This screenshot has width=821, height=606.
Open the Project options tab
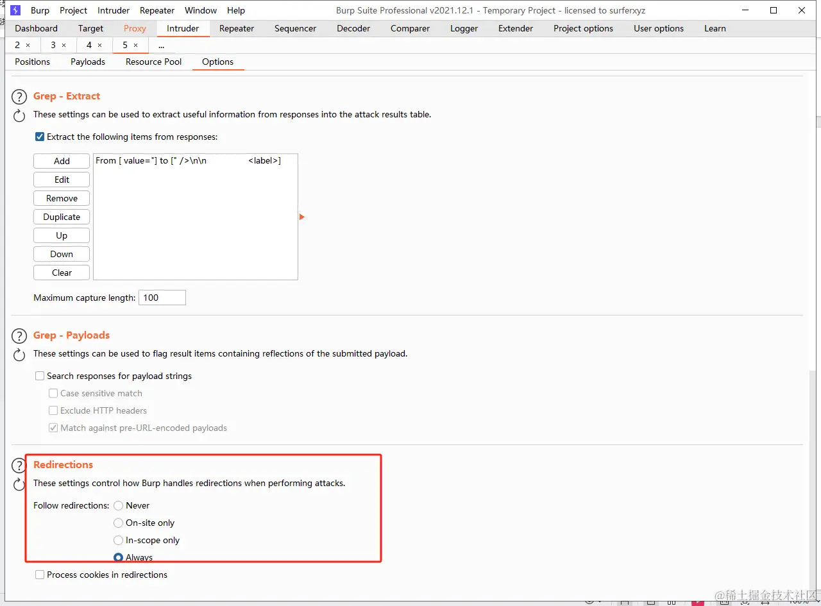point(583,28)
